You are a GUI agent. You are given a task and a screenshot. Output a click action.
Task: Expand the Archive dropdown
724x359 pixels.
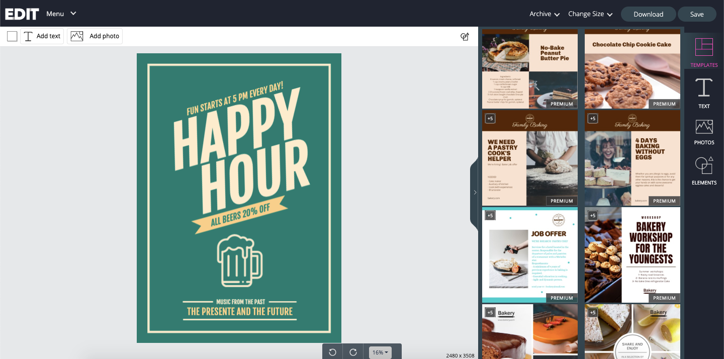(x=545, y=14)
